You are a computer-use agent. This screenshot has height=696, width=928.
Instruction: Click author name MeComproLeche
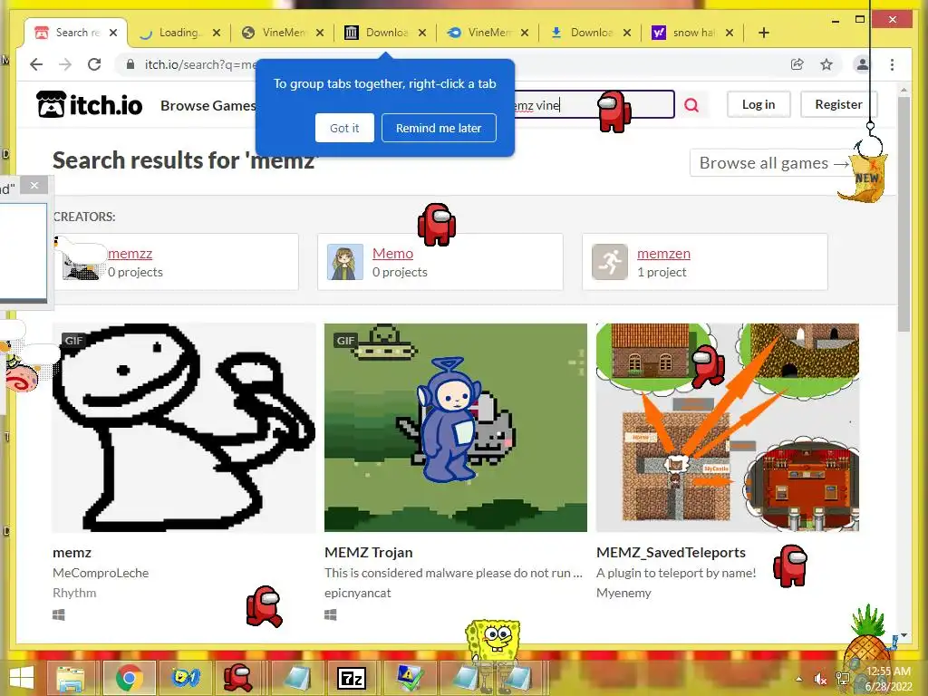(101, 573)
